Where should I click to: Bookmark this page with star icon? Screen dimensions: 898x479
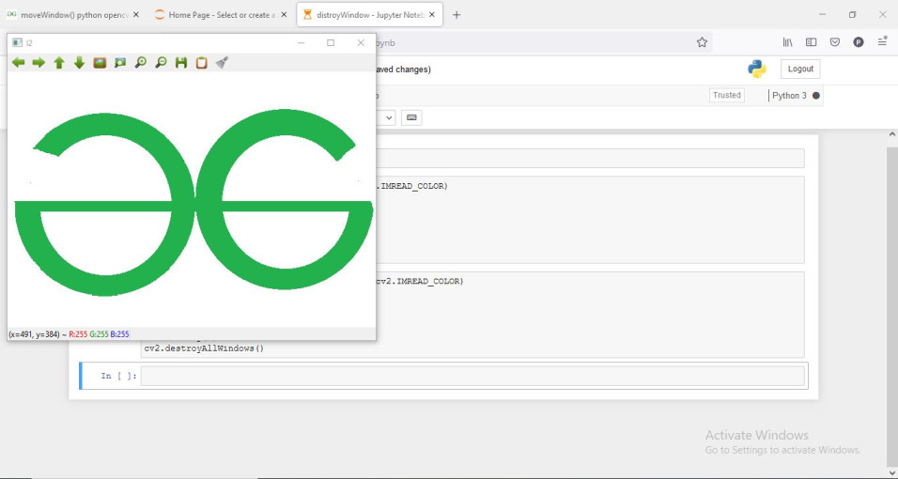(x=702, y=42)
